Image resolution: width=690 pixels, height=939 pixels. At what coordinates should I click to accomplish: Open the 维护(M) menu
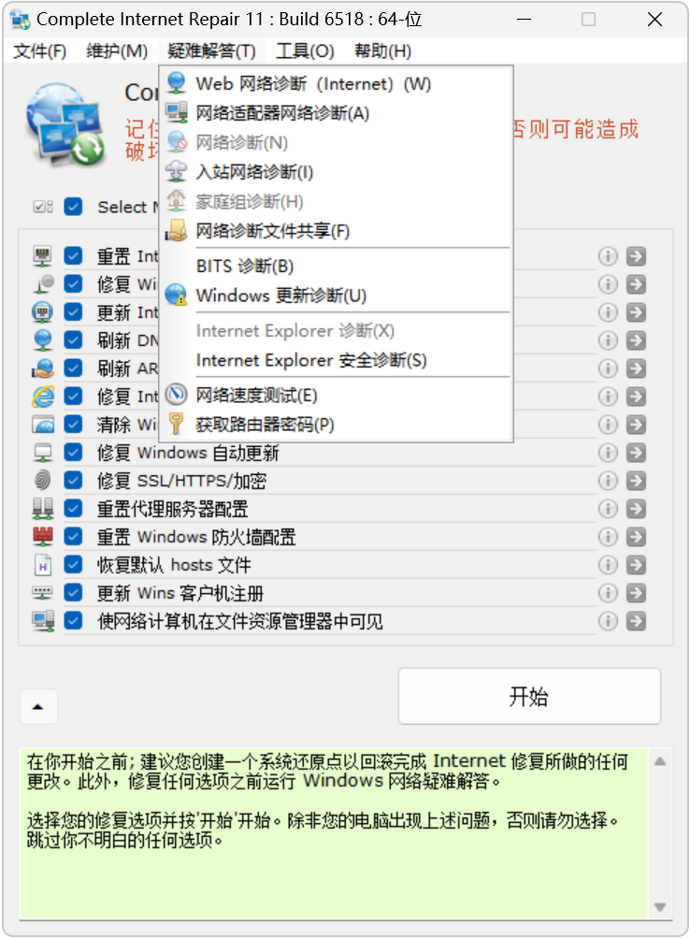117,51
